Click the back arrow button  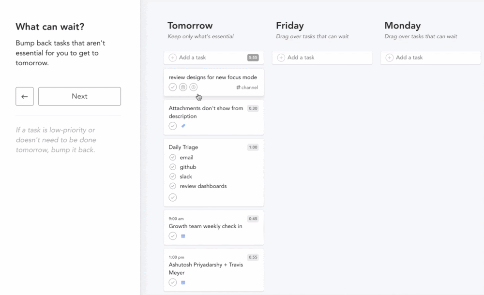(24, 96)
